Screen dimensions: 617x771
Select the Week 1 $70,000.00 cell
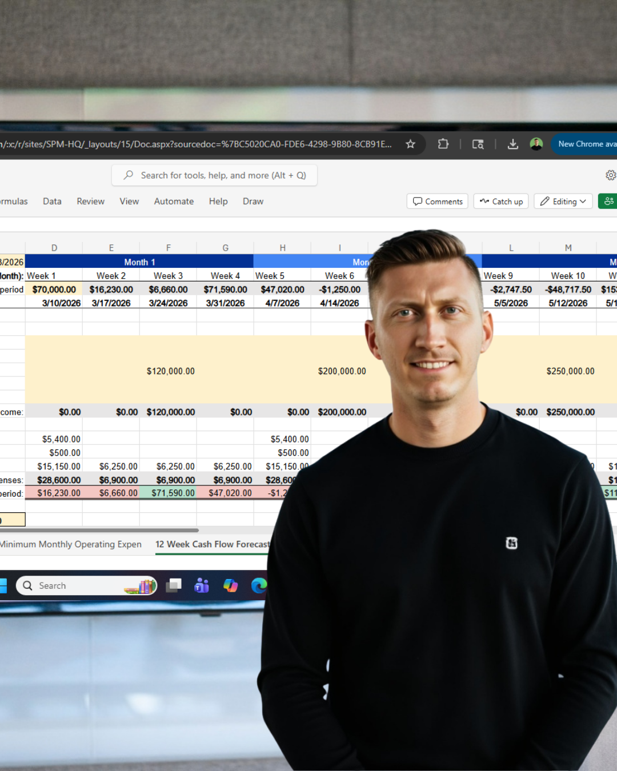pyautogui.click(x=54, y=289)
